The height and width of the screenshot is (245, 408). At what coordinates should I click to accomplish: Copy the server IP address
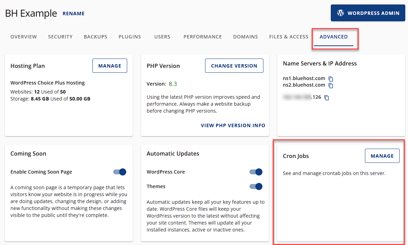point(326,97)
